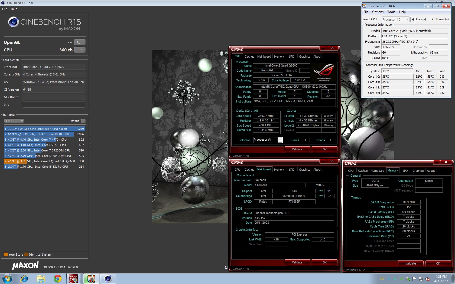The width and height of the screenshot is (455, 284).
Task: Select ranking row 8 Intel Core i5-3317U
Action: coord(44,167)
